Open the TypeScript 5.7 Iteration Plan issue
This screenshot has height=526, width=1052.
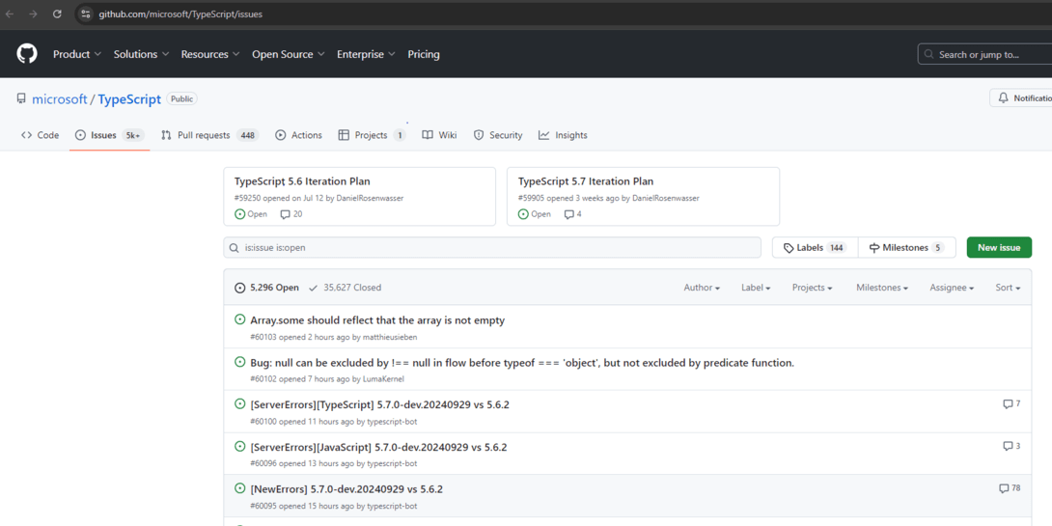586,181
